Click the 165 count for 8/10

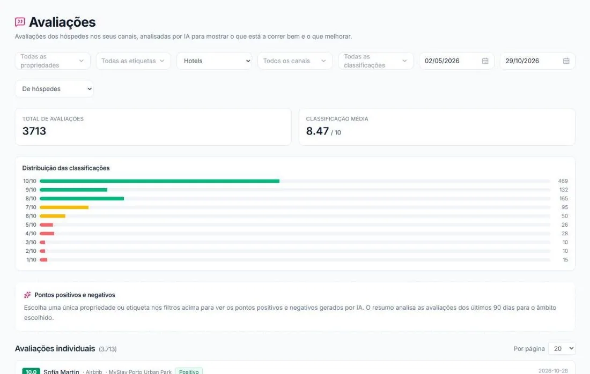pyautogui.click(x=563, y=198)
